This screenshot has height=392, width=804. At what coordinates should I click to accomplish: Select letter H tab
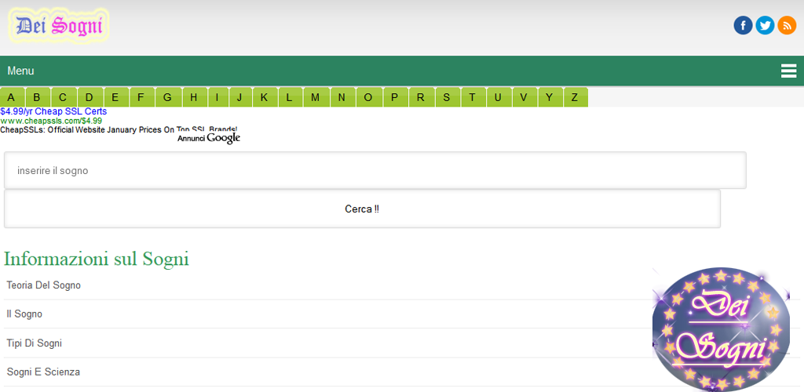[x=193, y=97]
